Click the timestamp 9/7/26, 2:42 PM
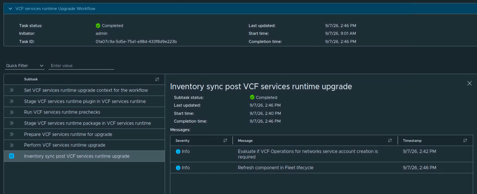The height and width of the screenshot is (194, 477). 419,152
